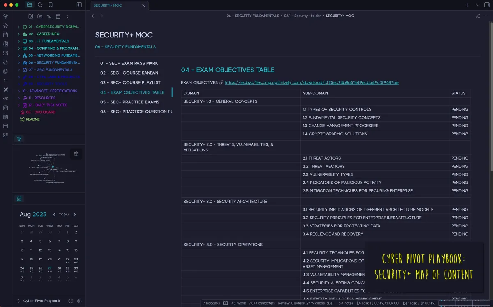Create a new folder in the file explorer
This screenshot has width=493, height=307.
pyautogui.click(x=40, y=16)
